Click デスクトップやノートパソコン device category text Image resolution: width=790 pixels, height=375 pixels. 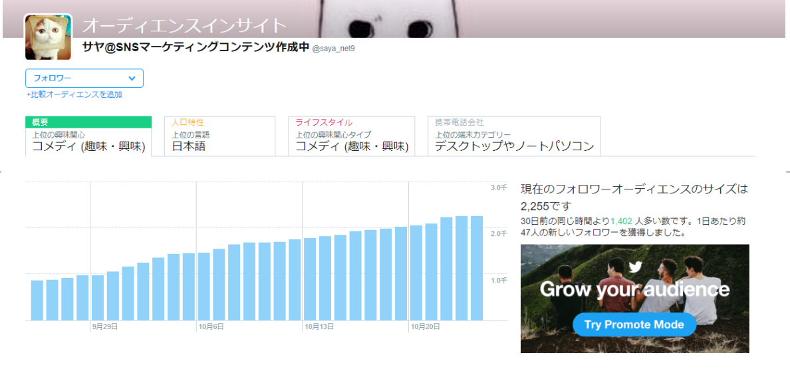click(x=515, y=147)
